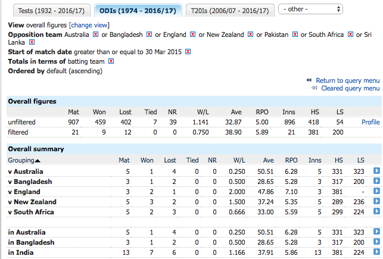
Task: Remove the Sri Lanka opposition filter
Action: [32, 42]
